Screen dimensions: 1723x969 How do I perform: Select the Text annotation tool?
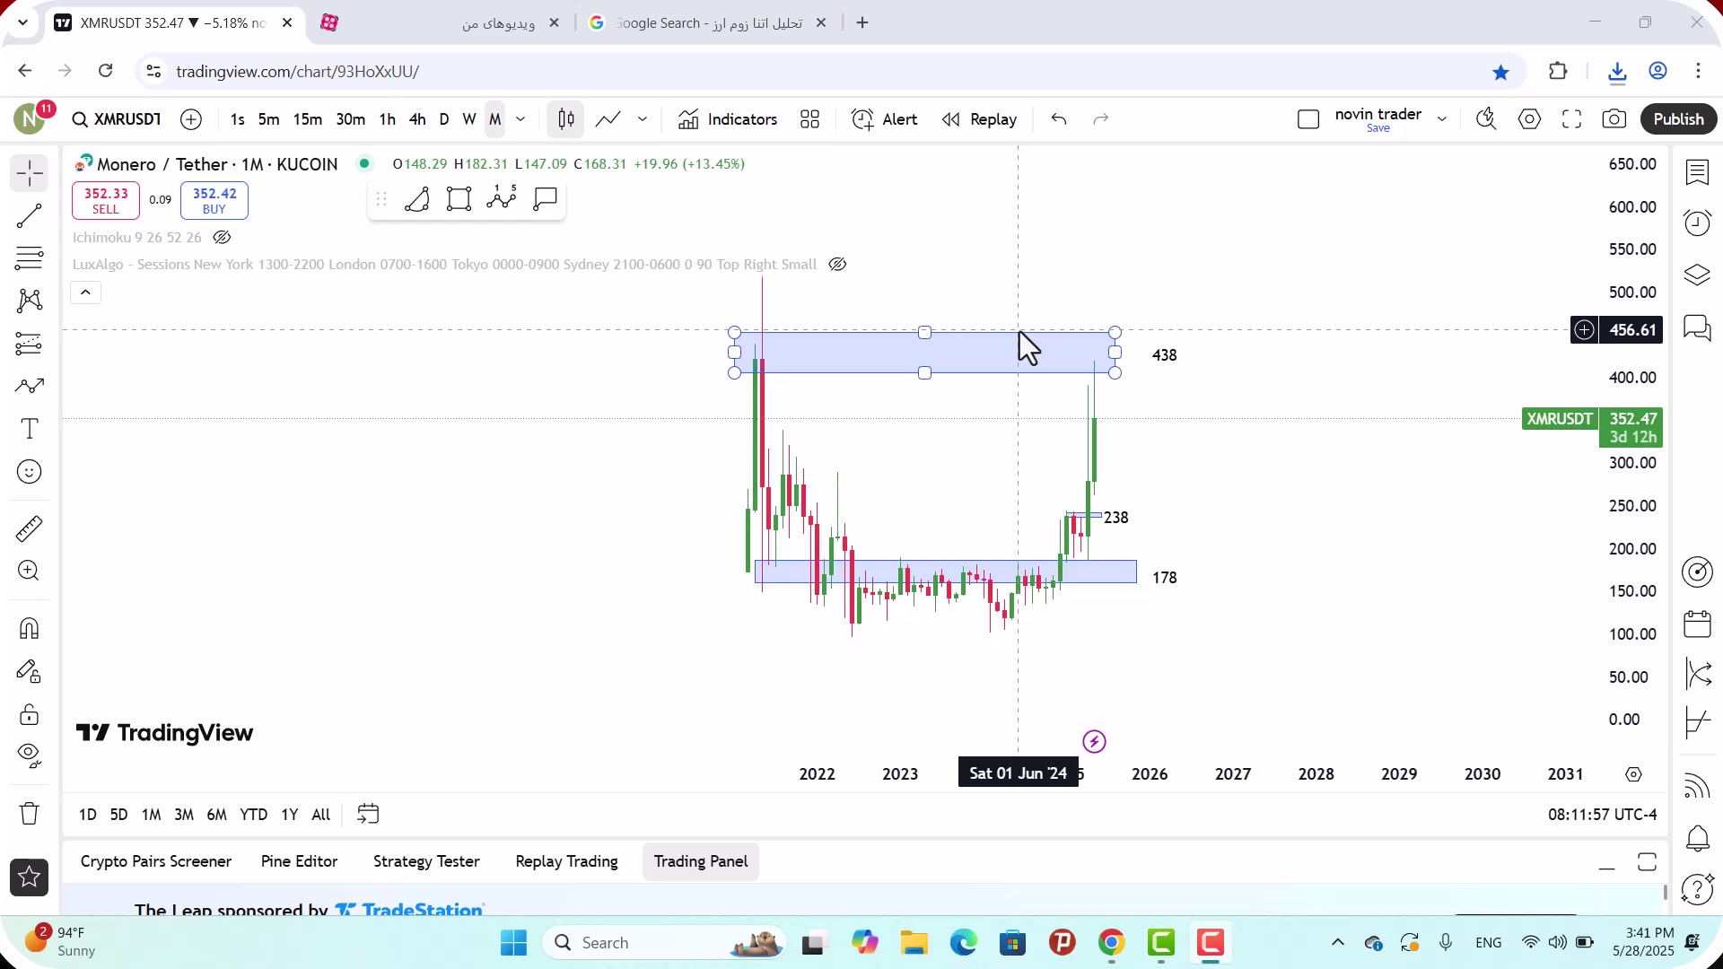pos(29,429)
